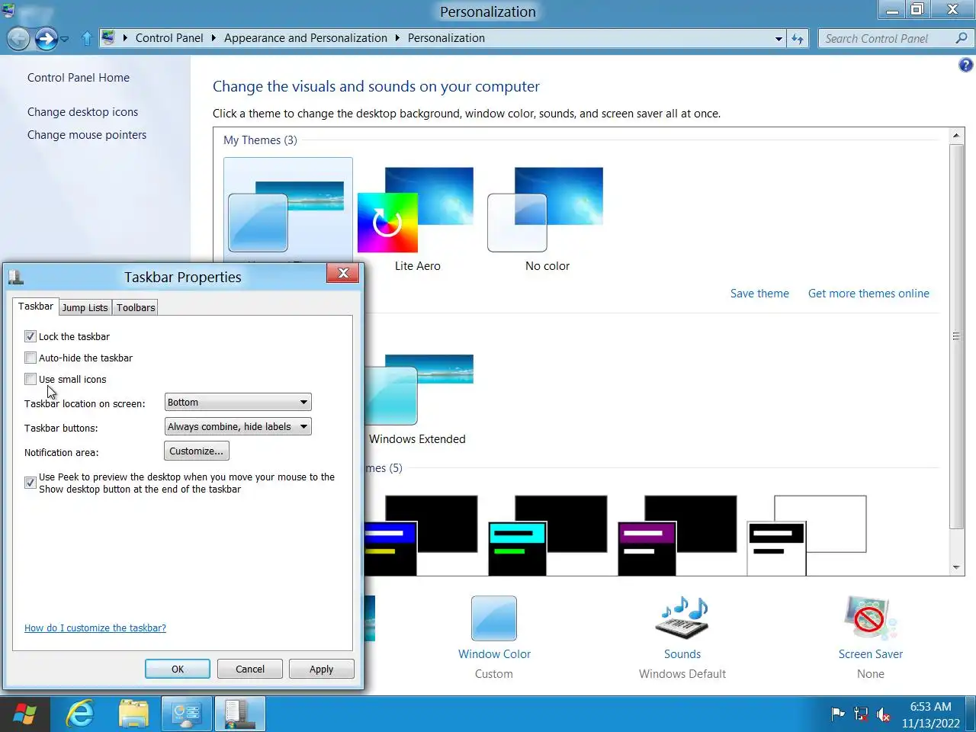This screenshot has width=976, height=732.
Task: Open How do I customize the taskbar link
Action: click(95, 628)
